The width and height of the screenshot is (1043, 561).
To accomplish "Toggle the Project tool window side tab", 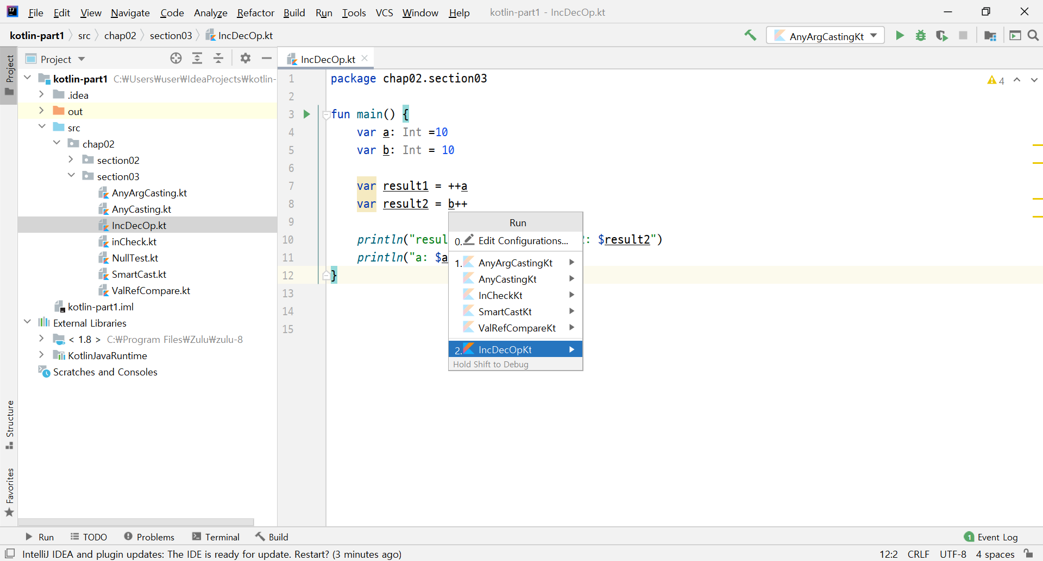I will [9, 75].
